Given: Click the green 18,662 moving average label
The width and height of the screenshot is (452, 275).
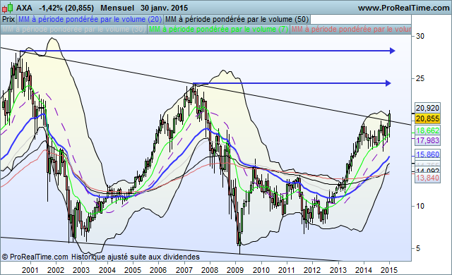Looking at the screenshot, I should click(x=427, y=130).
